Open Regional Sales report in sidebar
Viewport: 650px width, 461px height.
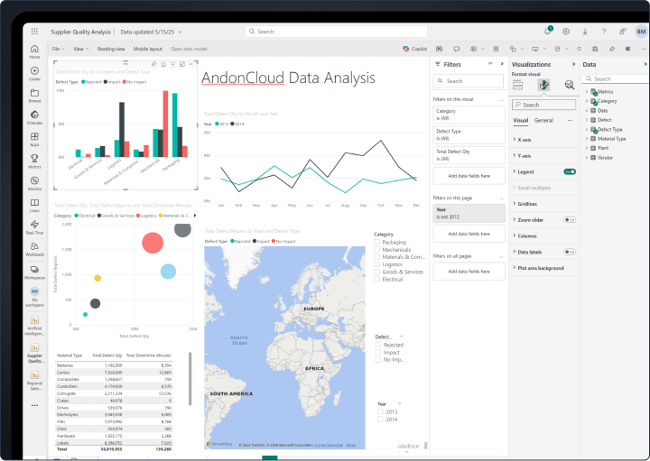pyautogui.click(x=34, y=380)
